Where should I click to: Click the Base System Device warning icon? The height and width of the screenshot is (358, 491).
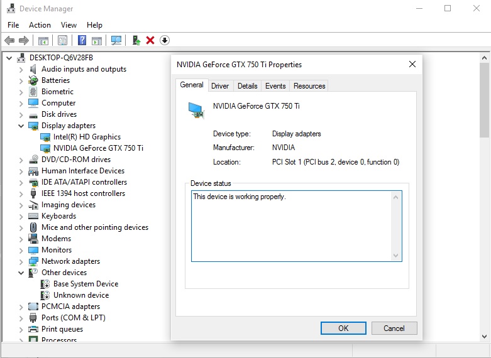[45, 284]
